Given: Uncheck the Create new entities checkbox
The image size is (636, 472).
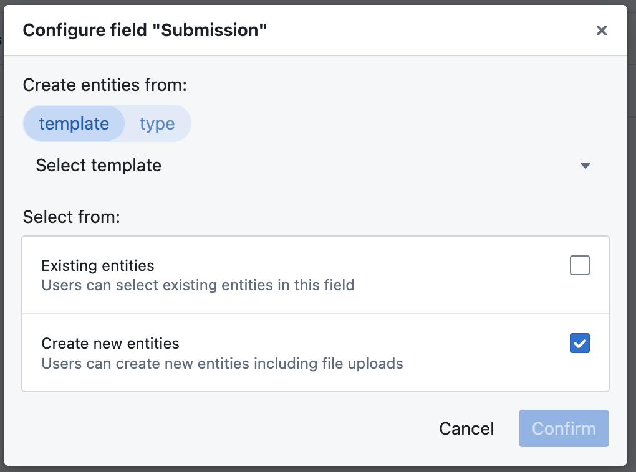Looking at the screenshot, I should coord(580,343).
